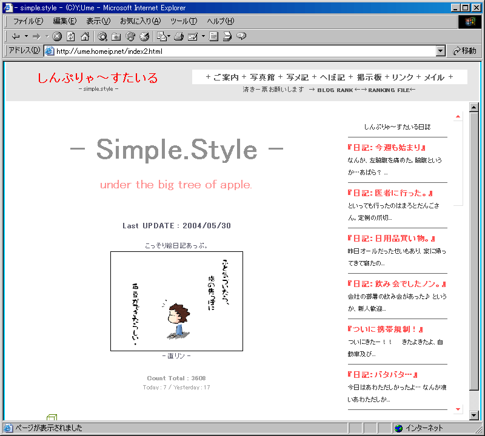Click the page scrollbar up arrow
Viewport: 485px width, 436px height.
click(x=474, y=107)
